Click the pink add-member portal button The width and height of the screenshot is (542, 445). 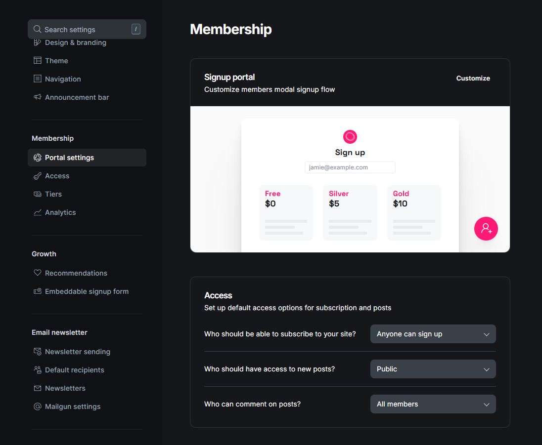pos(486,229)
